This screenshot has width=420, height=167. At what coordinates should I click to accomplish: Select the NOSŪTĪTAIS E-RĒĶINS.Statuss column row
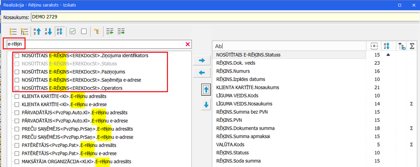[x=289, y=55]
